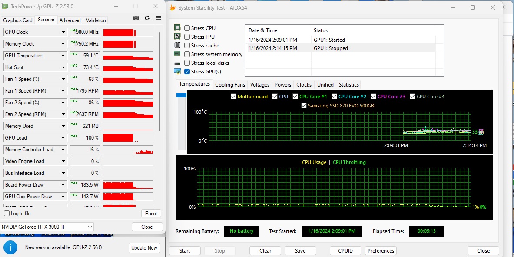Switch to the Statistics tab
This screenshot has height=257, width=514.
pos(349,85)
